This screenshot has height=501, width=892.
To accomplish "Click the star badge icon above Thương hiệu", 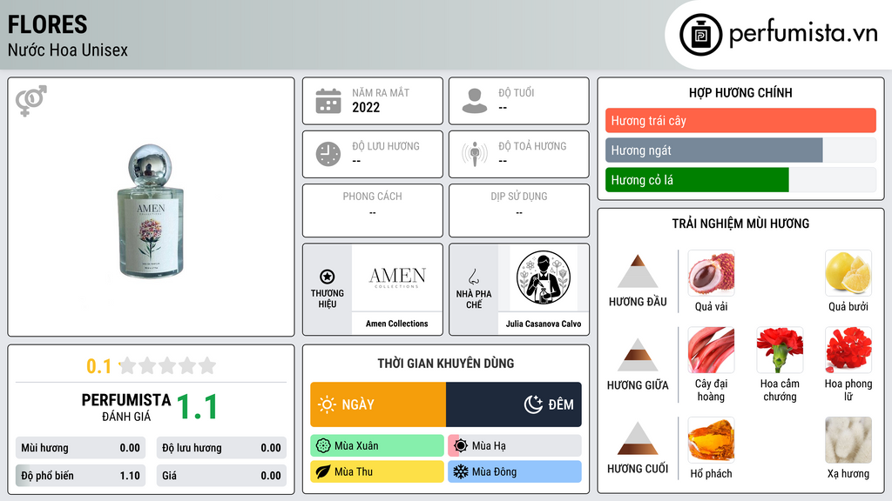I will click(328, 277).
